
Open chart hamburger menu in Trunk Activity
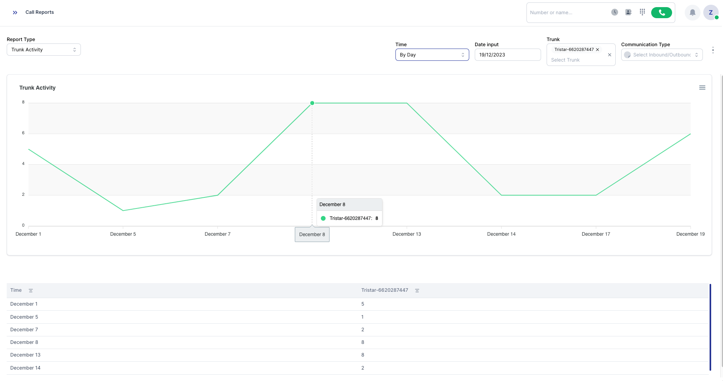coord(702,88)
